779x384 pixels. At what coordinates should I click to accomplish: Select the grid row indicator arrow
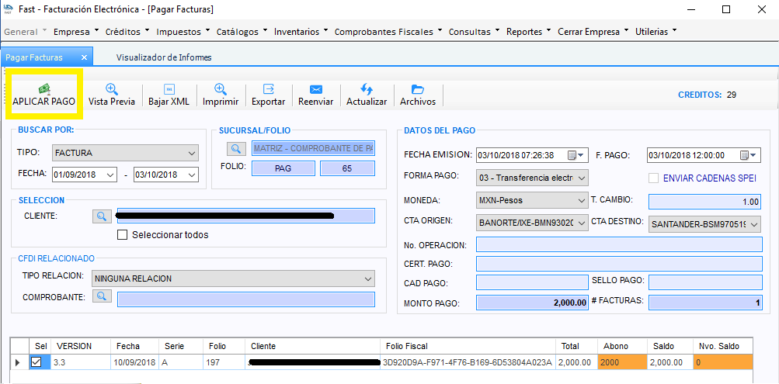point(18,363)
